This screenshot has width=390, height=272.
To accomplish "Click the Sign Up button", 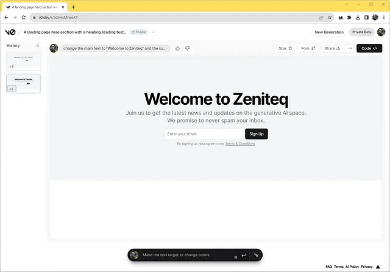I will 257,134.
